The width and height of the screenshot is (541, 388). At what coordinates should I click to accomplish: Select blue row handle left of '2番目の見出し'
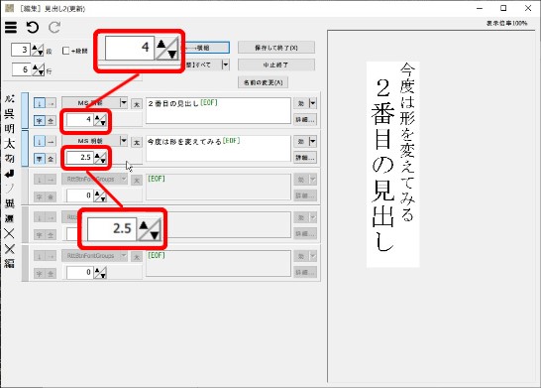(25, 110)
